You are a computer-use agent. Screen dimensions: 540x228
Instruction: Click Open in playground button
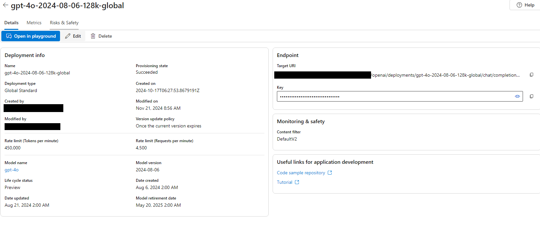point(31,36)
